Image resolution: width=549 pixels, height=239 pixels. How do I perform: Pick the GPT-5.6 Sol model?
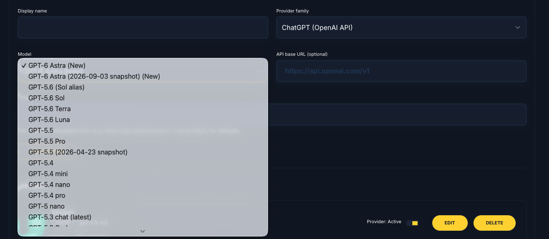143,98
